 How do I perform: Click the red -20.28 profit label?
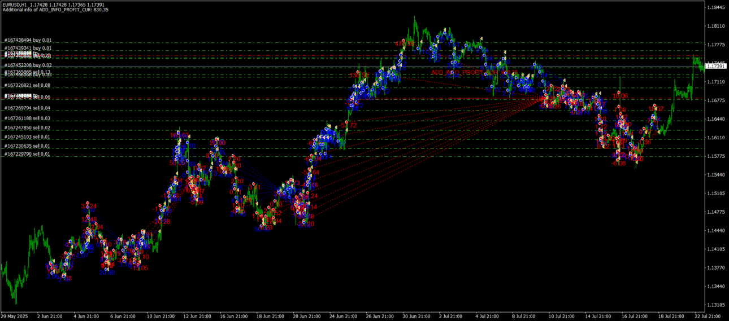162,222
